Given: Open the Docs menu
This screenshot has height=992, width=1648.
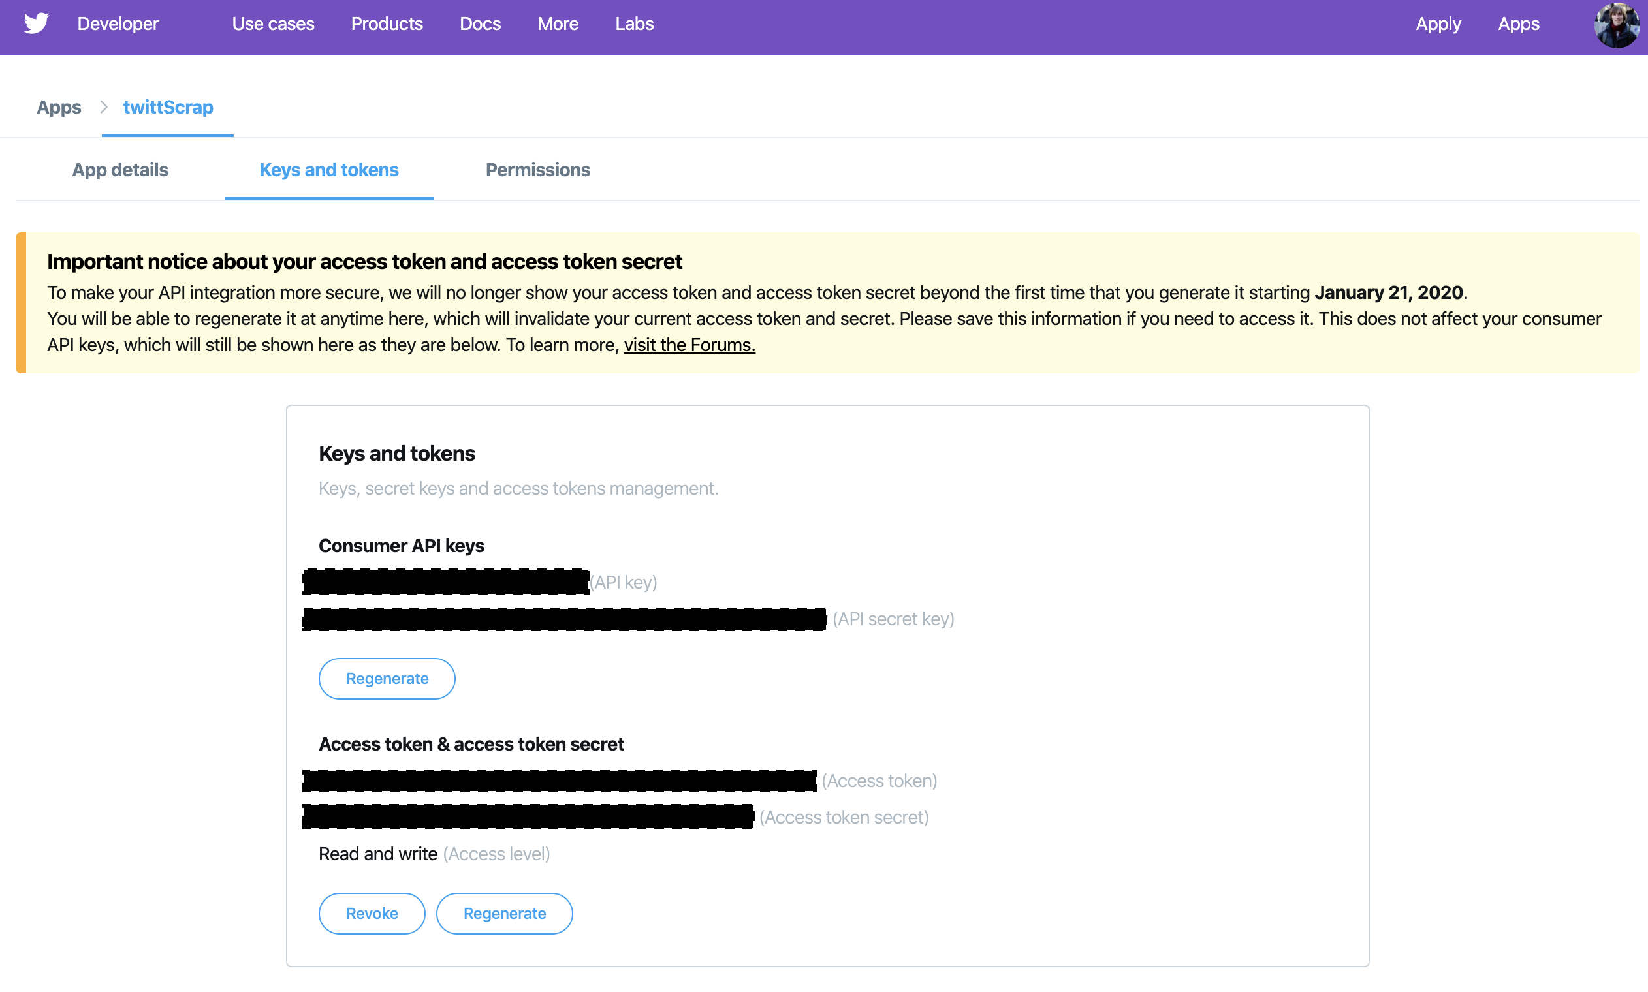Looking at the screenshot, I should point(480,24).
